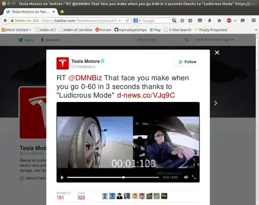
Task: Open the d-news.co/VJq9C link
Action: click(x=146, y=95)
